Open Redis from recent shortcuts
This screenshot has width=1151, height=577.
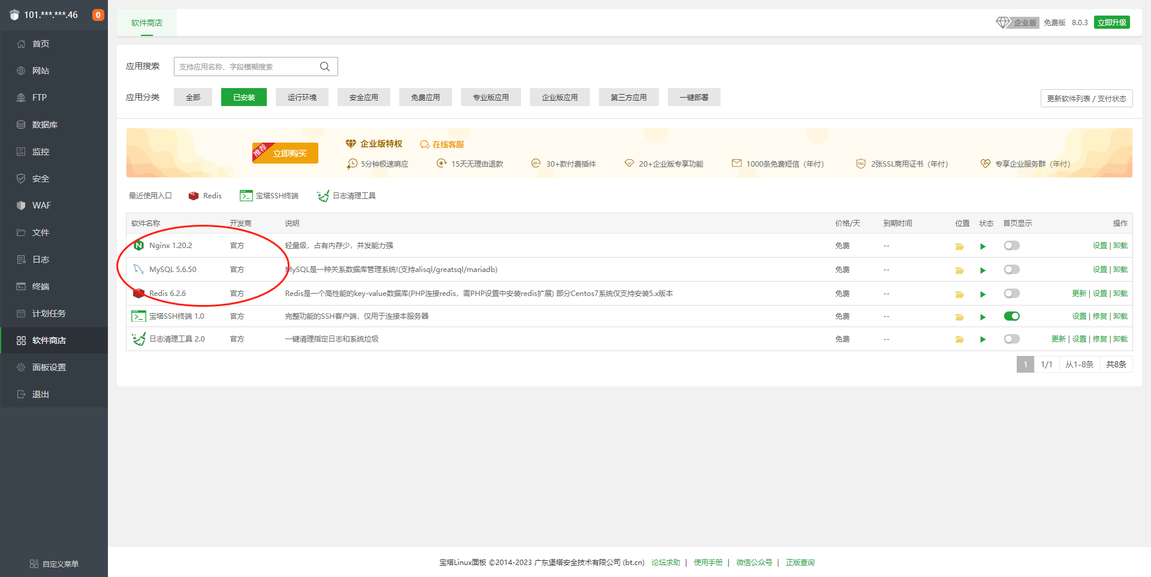(x=205, y=196)
